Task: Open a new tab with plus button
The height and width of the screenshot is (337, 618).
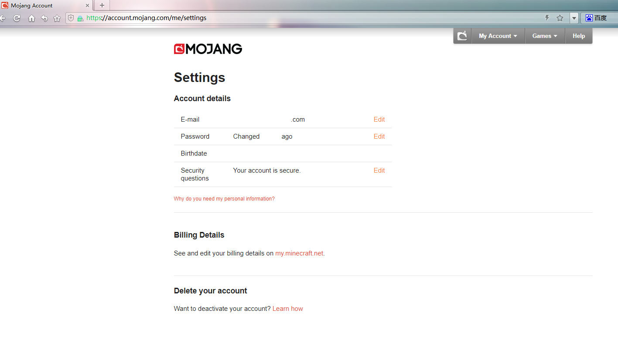Action: click(102, 5)
